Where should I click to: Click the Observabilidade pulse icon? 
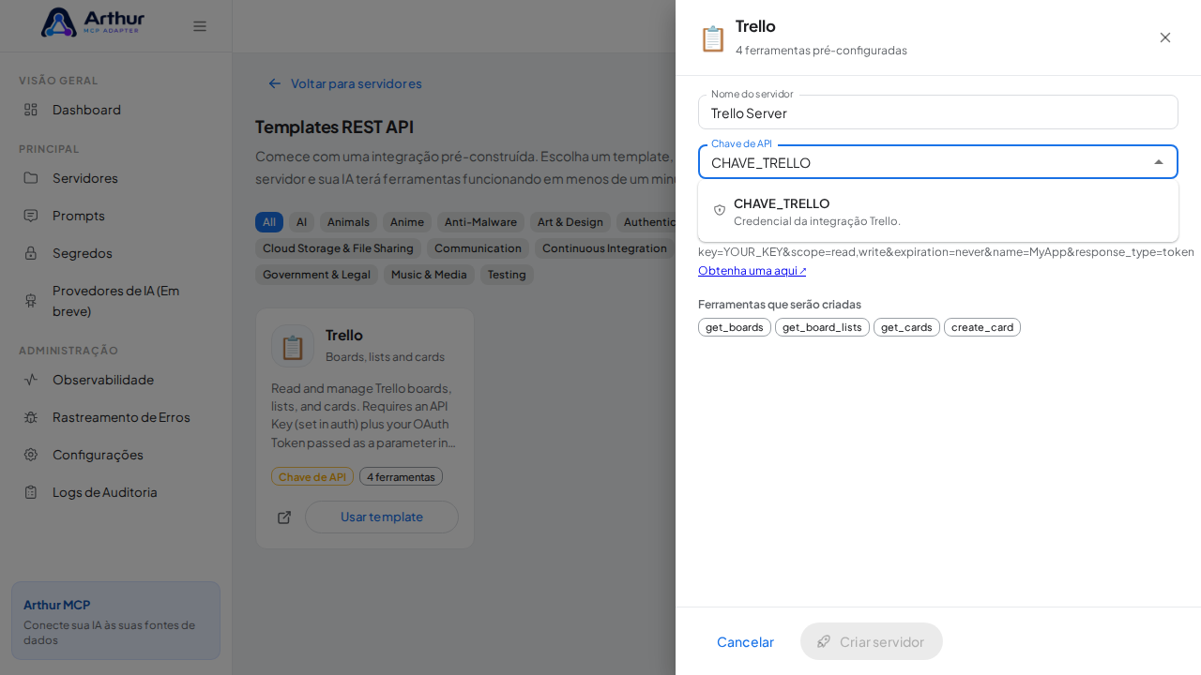click(31, 380)
